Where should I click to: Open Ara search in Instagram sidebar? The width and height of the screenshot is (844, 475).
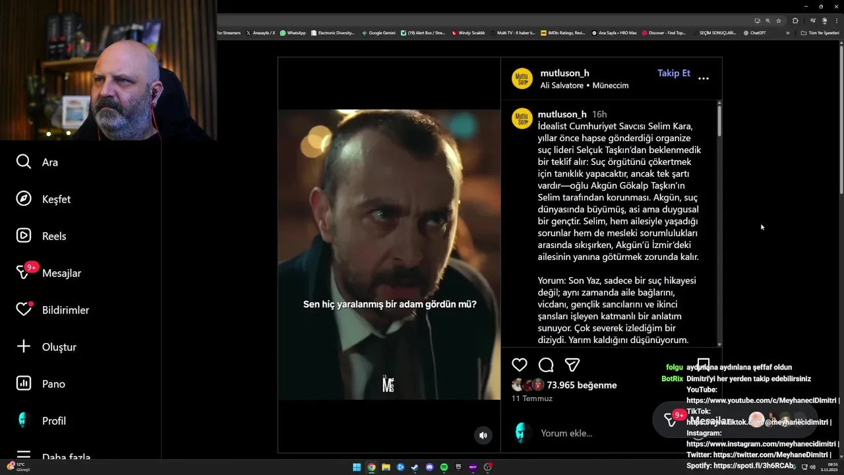click(x=38, y=162)
